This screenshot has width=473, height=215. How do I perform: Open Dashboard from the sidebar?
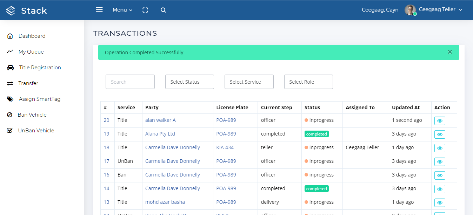coord(32,36)
